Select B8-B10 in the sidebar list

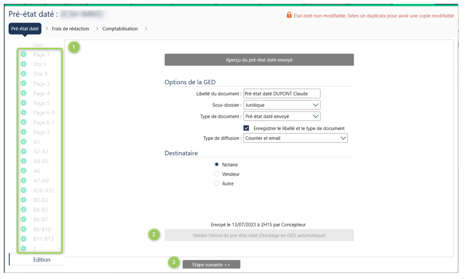(42, 229)
